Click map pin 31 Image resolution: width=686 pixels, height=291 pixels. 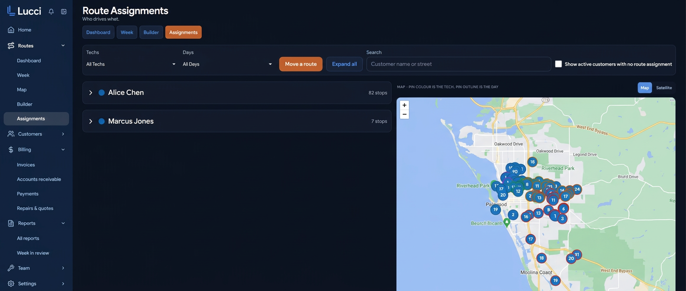(577, 254)
